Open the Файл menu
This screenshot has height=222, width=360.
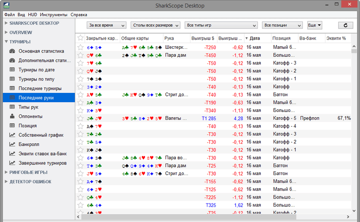pyautogui.click(x=9, y=15)
